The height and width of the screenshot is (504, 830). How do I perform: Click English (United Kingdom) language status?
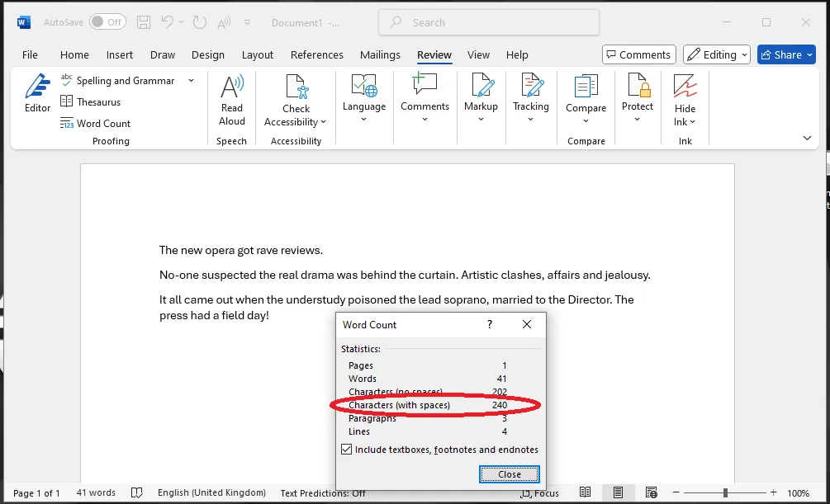(211, 492)
